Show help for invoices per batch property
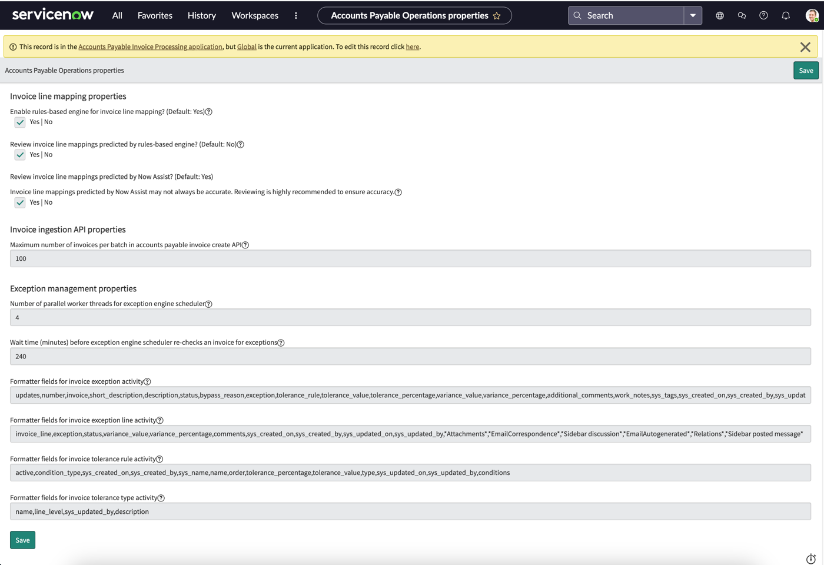This screenshot has height=565, width=824. pos(245,245)
